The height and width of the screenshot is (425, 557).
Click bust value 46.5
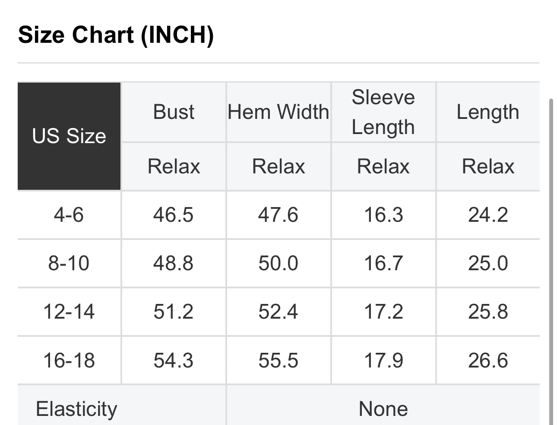174,215
